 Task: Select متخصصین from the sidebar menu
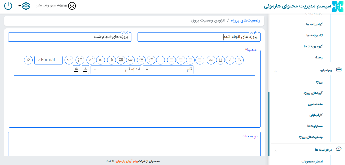pos(315,104)
